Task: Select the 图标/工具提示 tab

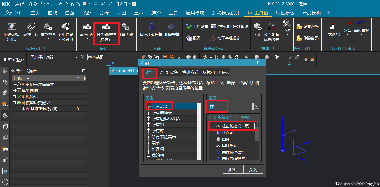Action: point(216,72)
